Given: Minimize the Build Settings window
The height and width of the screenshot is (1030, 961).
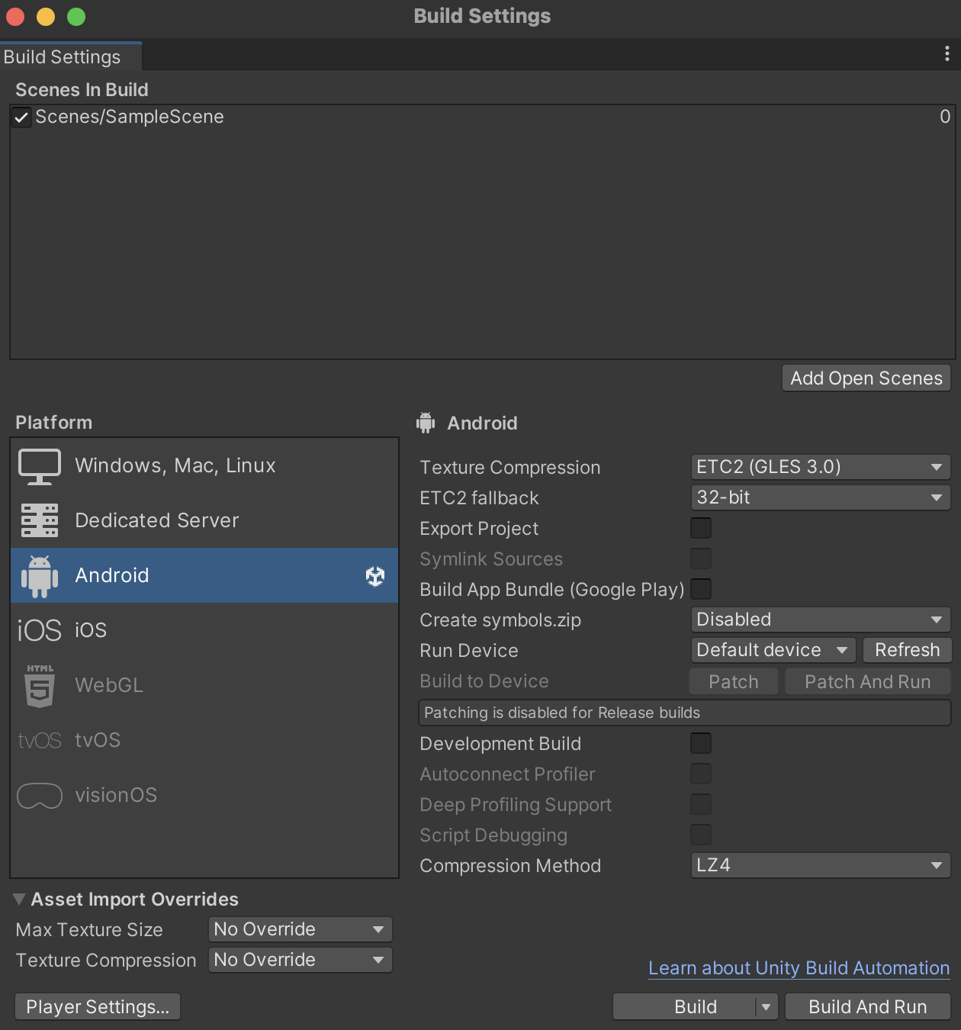Looking at the screenshot, I should (x=46, y=16).
